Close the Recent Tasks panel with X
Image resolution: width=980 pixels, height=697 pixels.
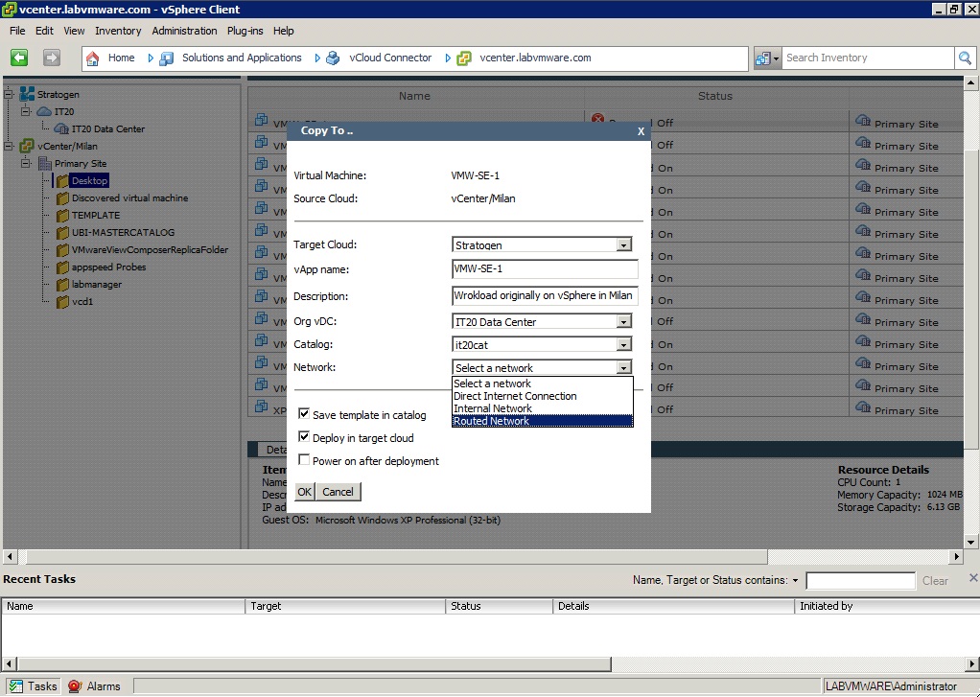pyautogui.click(x=973, y=577)
